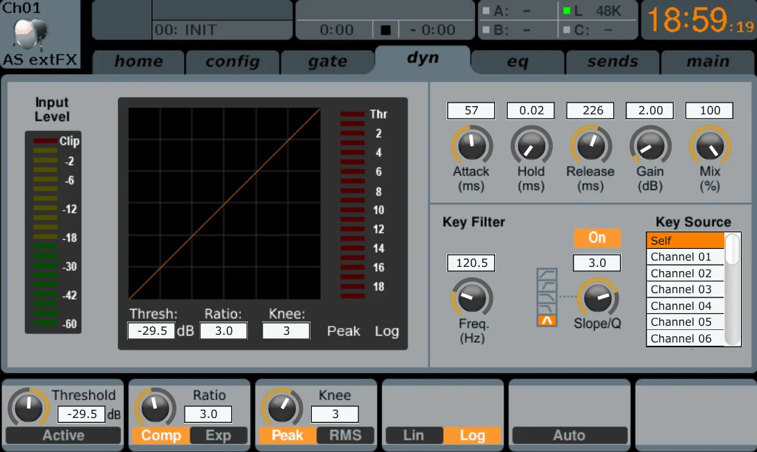
Task: Click the Attack knob
Action: tap(472, 145)
